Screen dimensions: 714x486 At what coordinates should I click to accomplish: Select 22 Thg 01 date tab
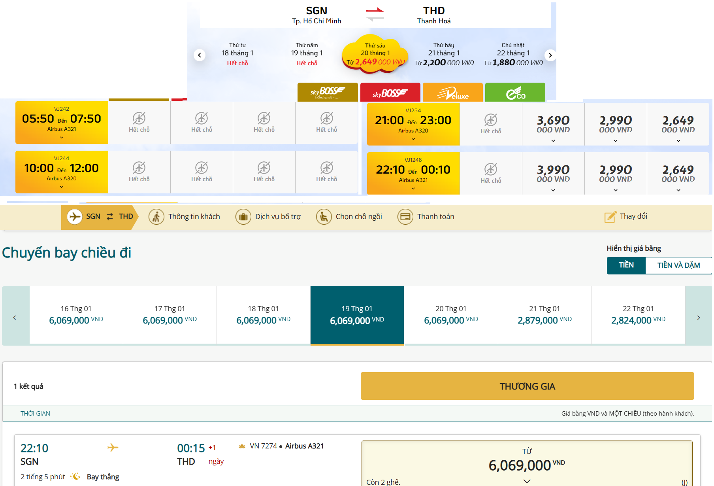pyautogui.click(x=639, y=315)
